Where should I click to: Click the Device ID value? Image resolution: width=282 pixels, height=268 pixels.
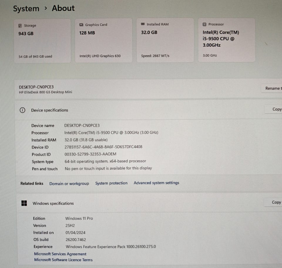pos(103,147)
